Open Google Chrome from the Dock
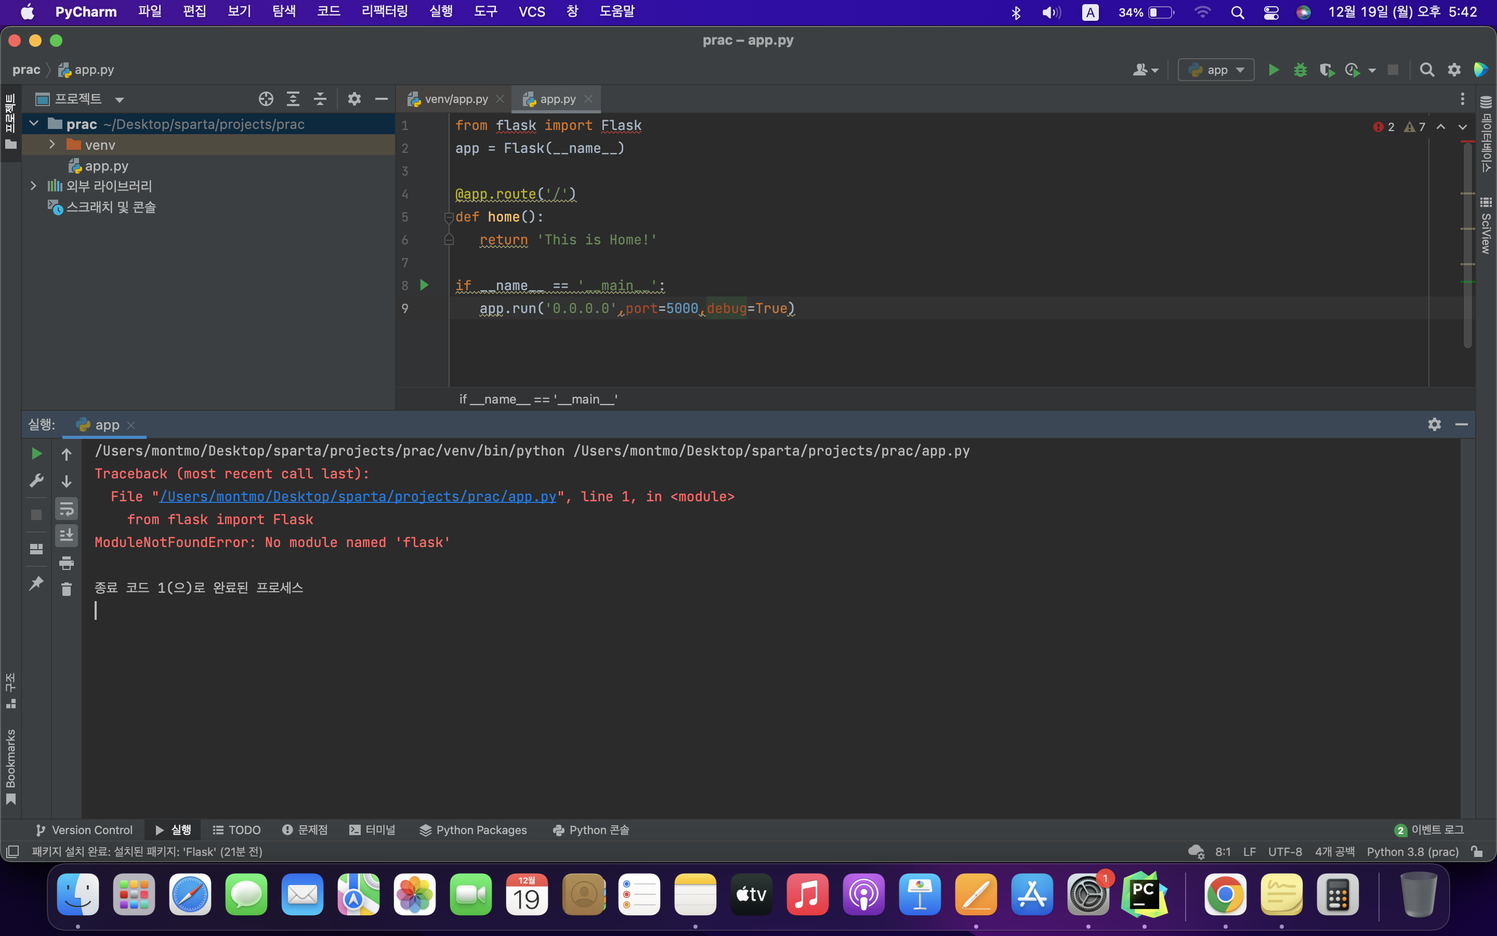Image resolution: width=1497 pixels, height=936 pixels. [1225, 894]
